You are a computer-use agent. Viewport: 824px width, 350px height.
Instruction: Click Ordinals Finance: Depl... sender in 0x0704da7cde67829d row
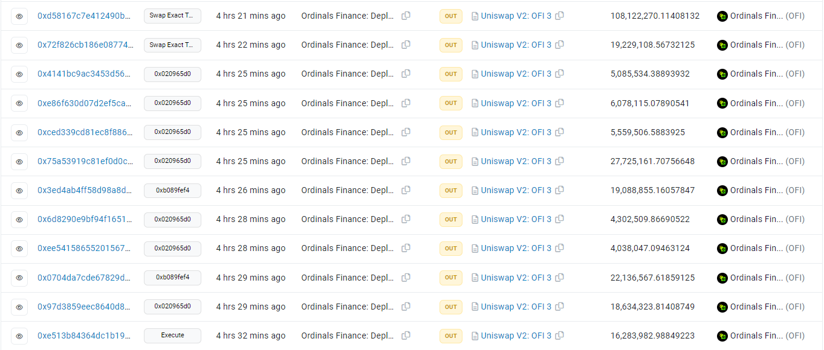coord(348,278)
